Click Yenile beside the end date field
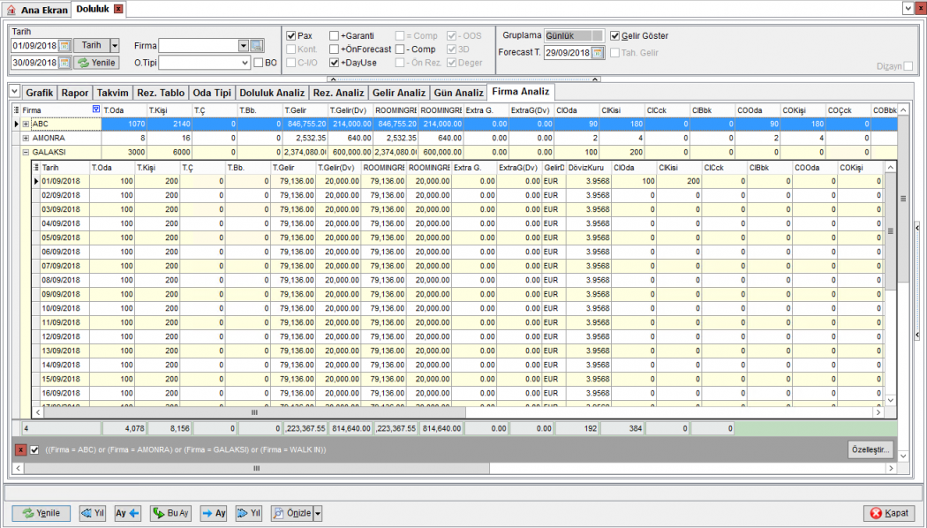 (x=96, y=63)
